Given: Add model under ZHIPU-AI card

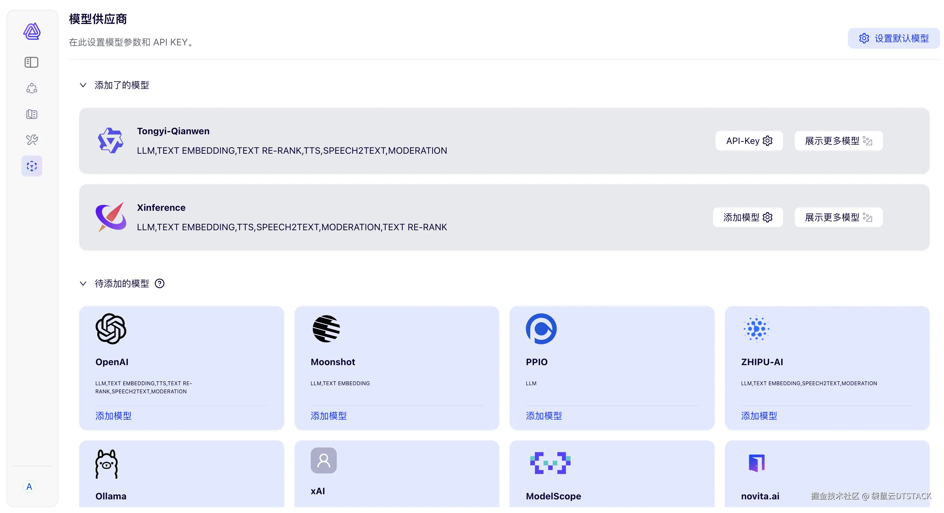Looking at the screenshot, I should coord(758,416).
